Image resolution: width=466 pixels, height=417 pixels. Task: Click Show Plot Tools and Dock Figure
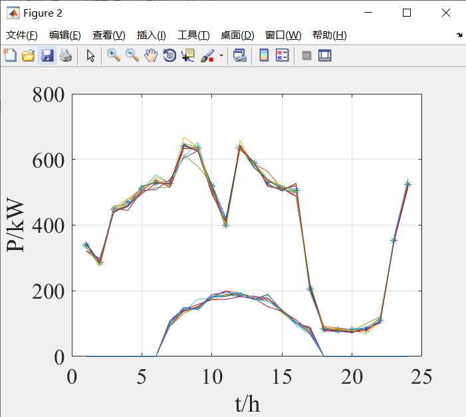(324, 56)
